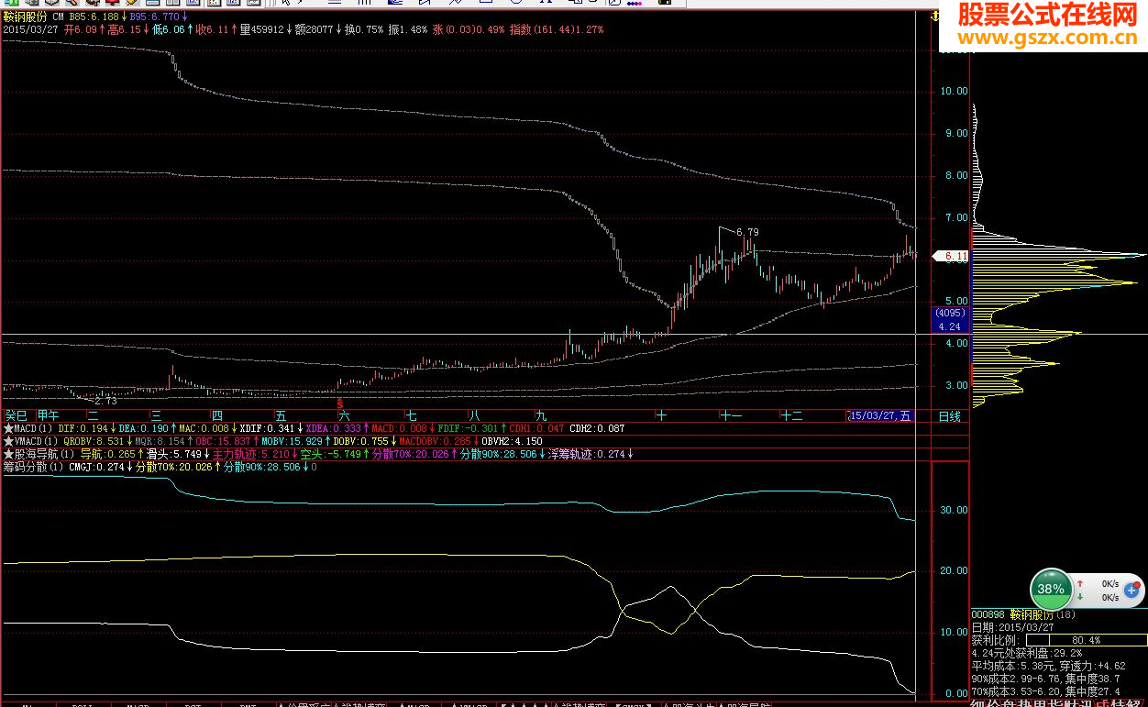Click the star icon beside MACD(1)
Image resolution: width=1148 pixels, height=707 pixels.
point(8,428)
